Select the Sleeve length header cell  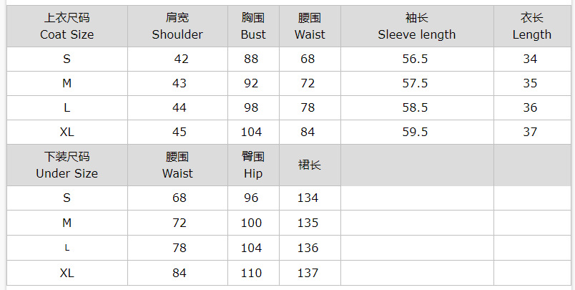(416, 26)
